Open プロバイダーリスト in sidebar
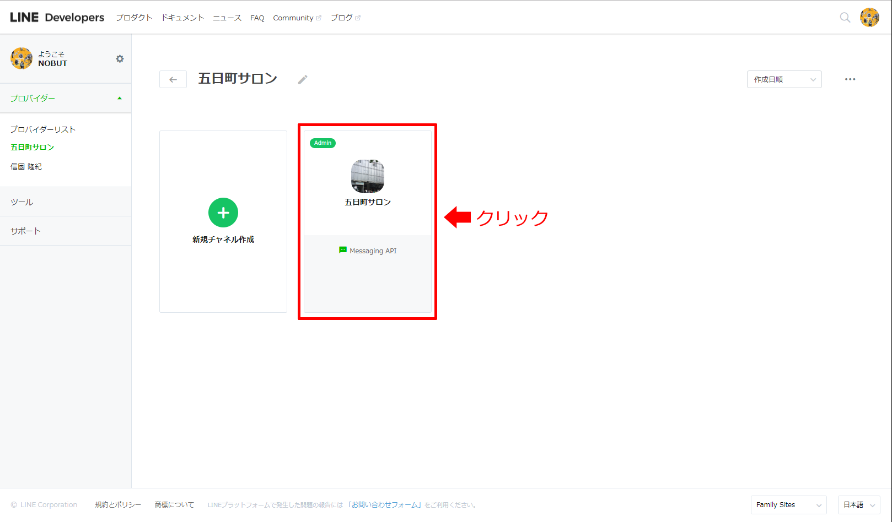This screenshot has height=522, width=892. (43, 129)
